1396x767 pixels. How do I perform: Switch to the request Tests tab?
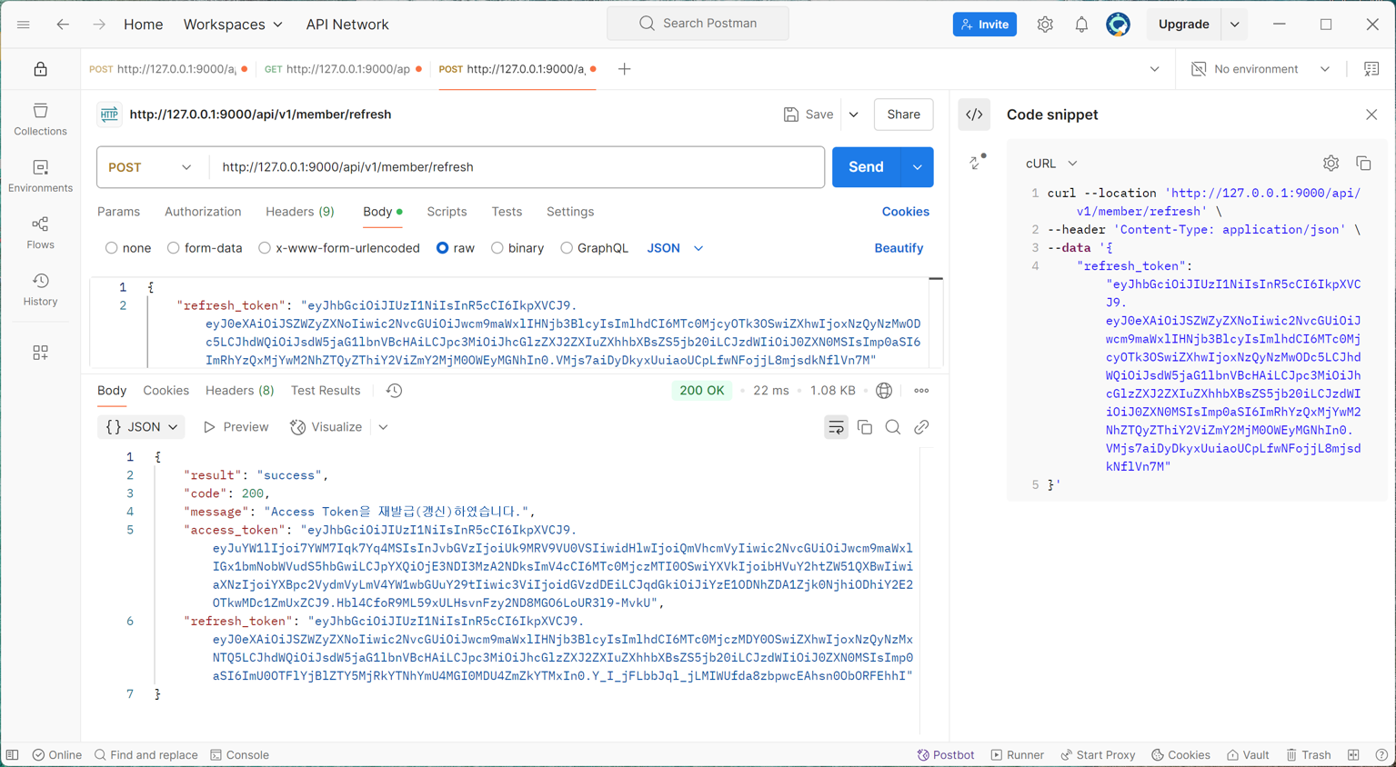click(507, 212)
